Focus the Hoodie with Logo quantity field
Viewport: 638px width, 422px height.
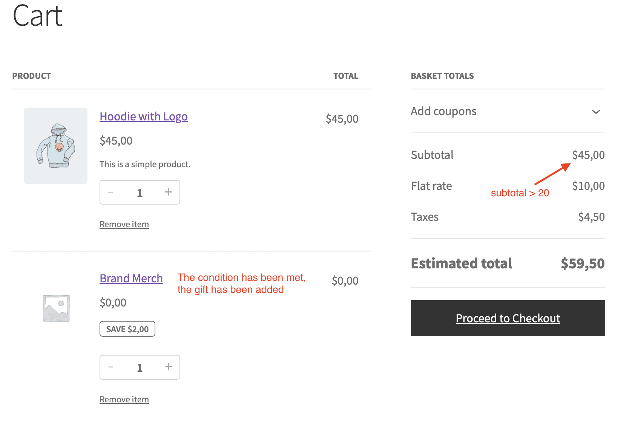pyautogui.click(x=140, y=193)
